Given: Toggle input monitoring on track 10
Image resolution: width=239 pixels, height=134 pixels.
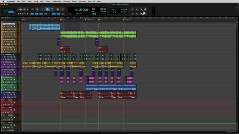Looking at the screenshot, I should (8, 95).
